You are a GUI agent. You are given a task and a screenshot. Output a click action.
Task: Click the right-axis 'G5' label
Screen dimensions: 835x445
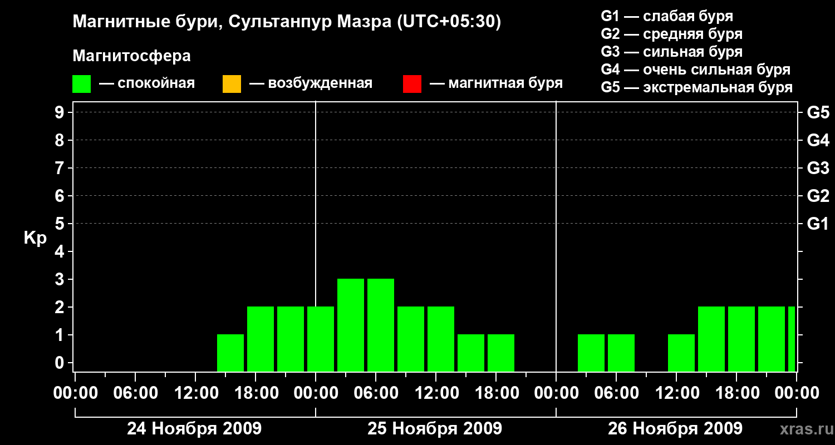point(818,112)
